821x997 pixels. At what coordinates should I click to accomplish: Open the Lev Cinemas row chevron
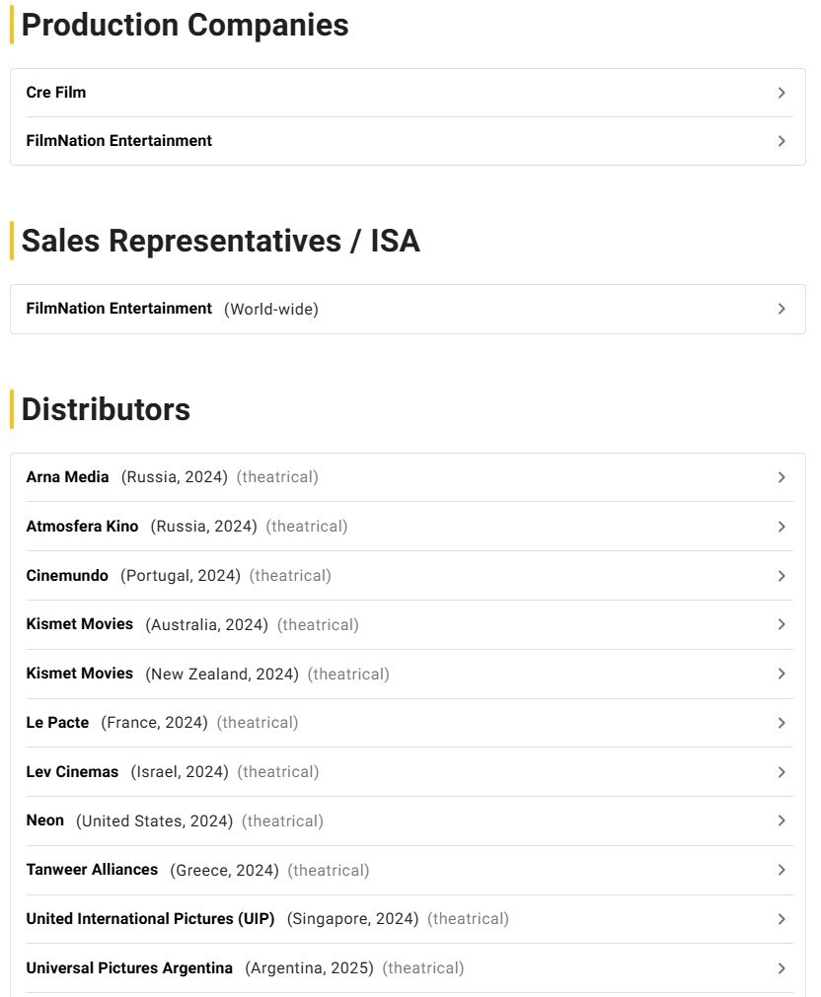(782, 772)
